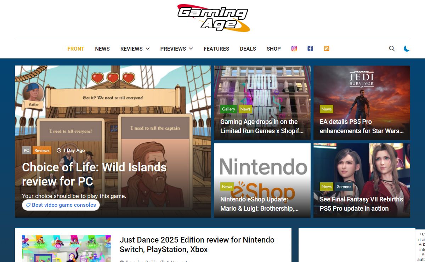
Task: Open the Facebook page icon
Action: point(310,49)
